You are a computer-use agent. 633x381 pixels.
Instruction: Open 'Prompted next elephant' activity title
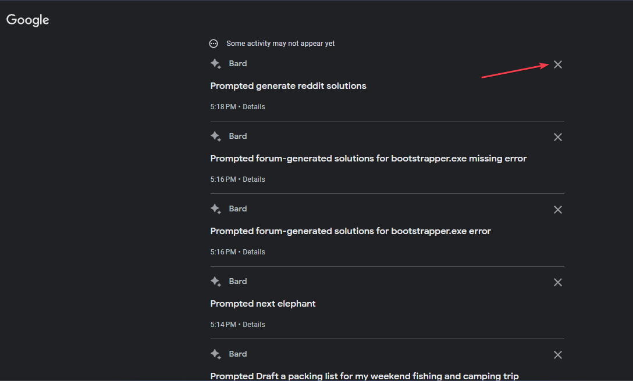pos(263,304)
